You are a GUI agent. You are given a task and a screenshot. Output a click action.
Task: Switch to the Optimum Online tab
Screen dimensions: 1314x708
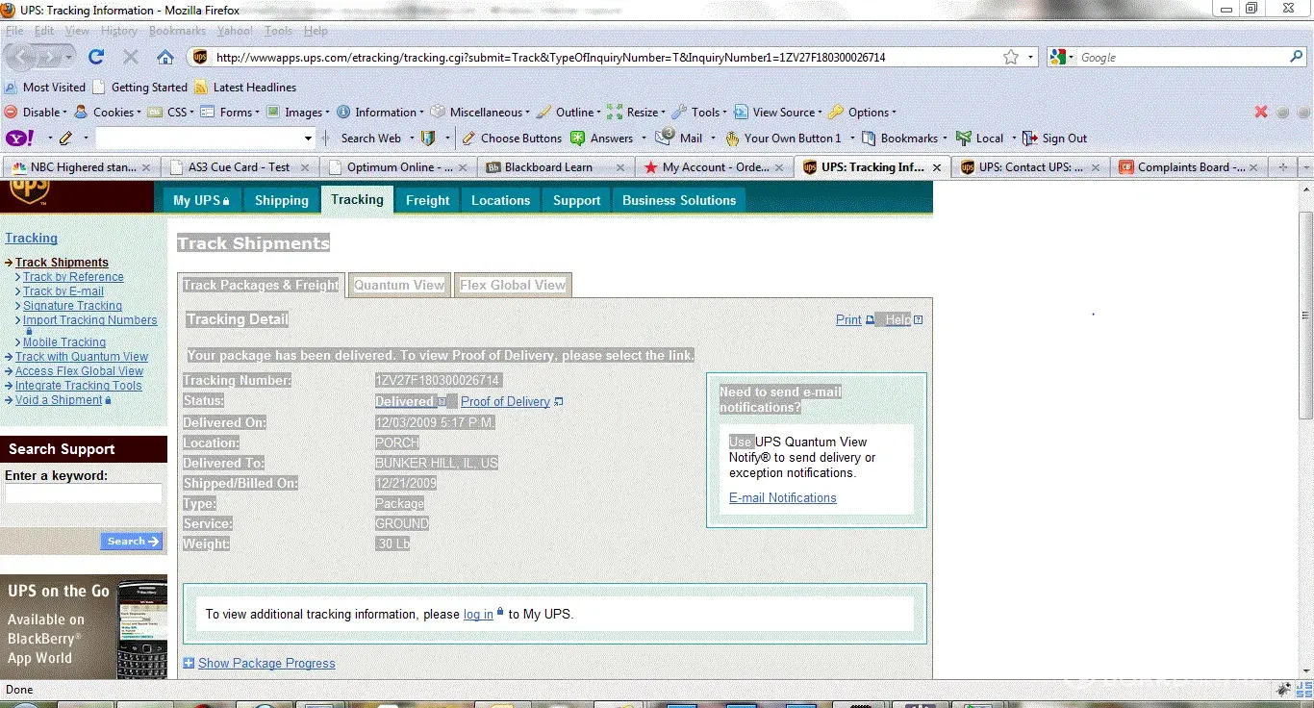coord(398,167)
